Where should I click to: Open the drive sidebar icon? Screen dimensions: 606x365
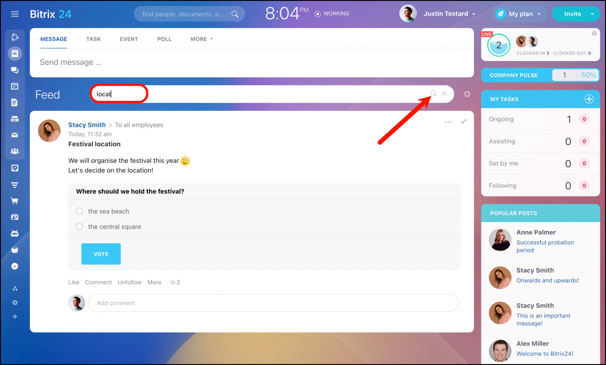pos(15,119)
